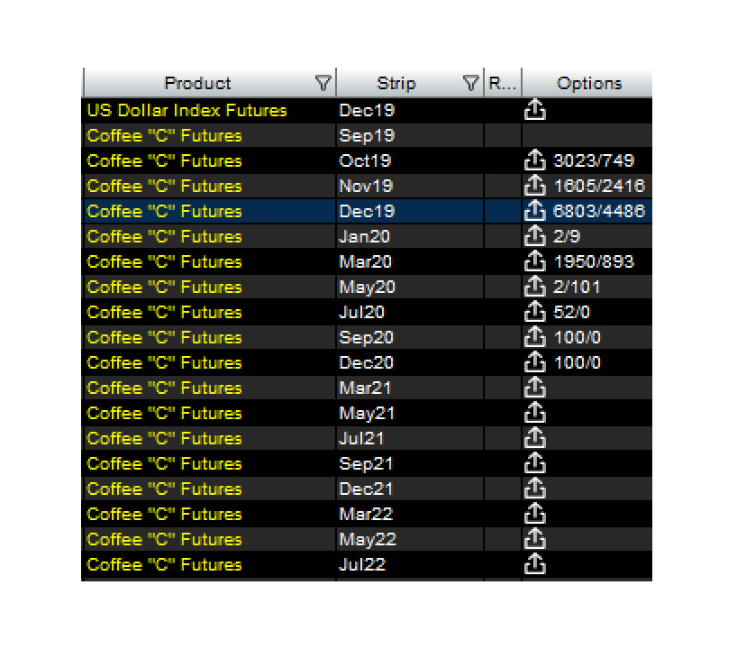Sort by the Options column header
Screen dimensions: 737x658
[x=589, y=83]
